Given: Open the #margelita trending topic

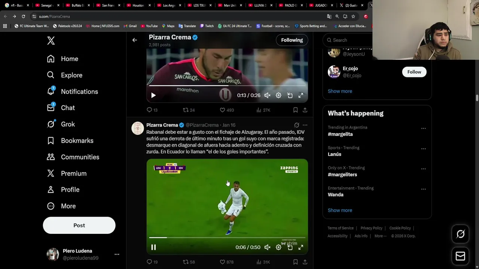Looking at the screenshot, I should pos(340,134).
